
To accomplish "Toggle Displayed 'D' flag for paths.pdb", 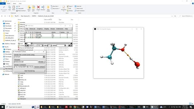I will (x=32, y=36).
